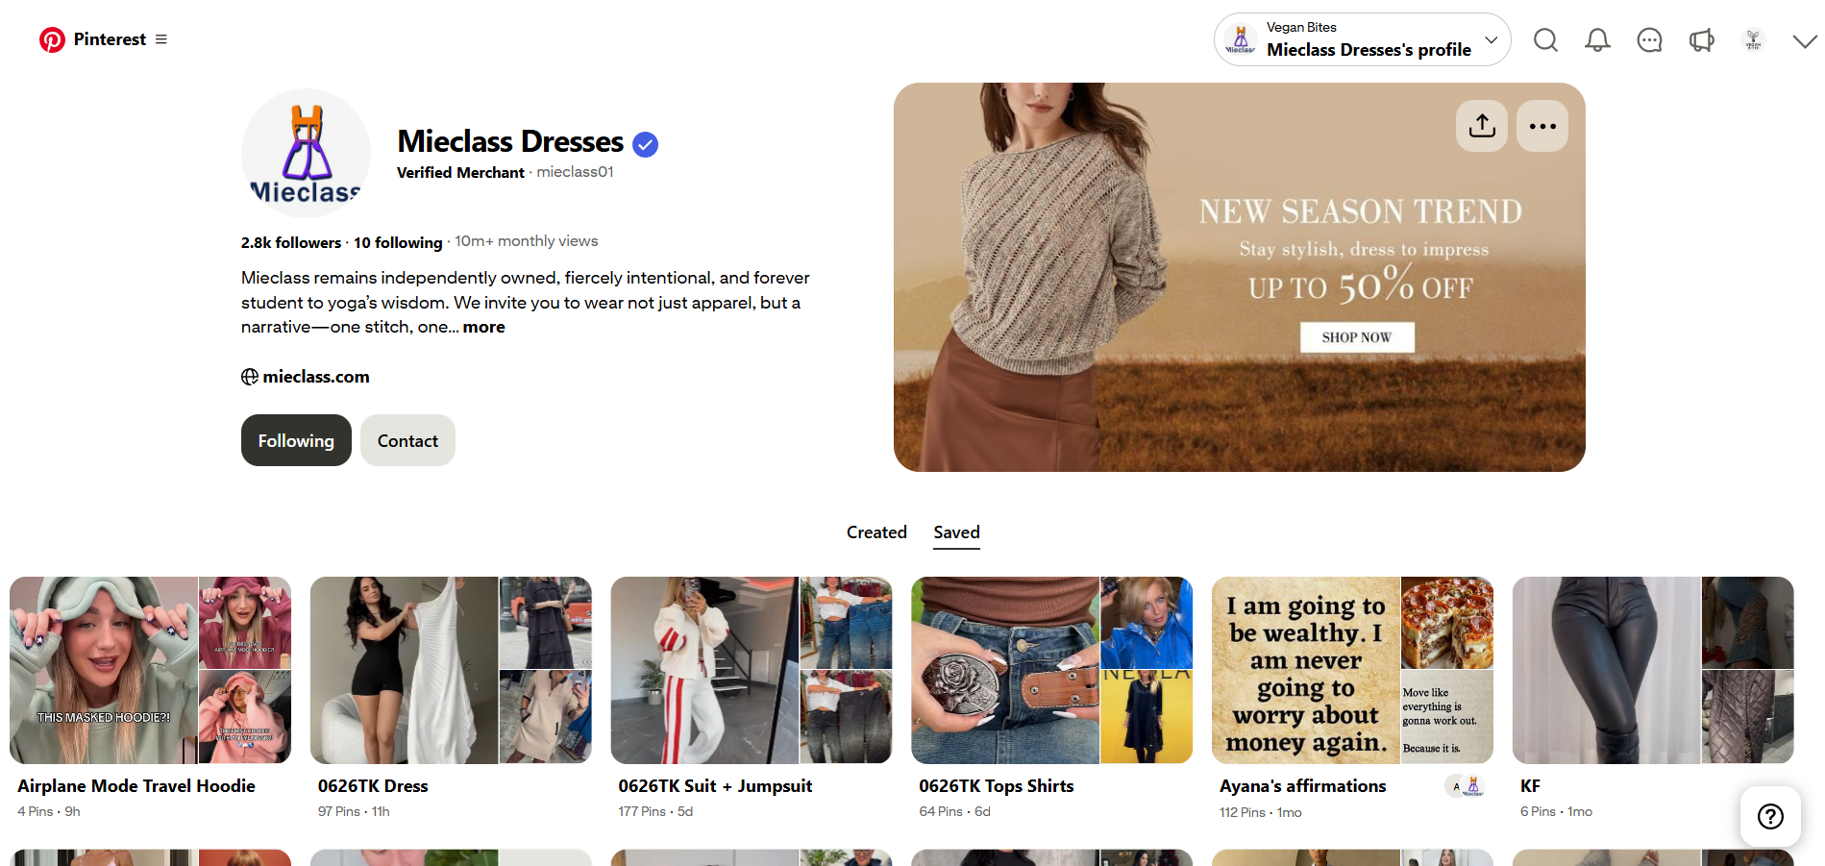Click the collaborator avatars on Ayana's affirmations
This screenshot has height=866, width=1825.
click(1466, 786)
